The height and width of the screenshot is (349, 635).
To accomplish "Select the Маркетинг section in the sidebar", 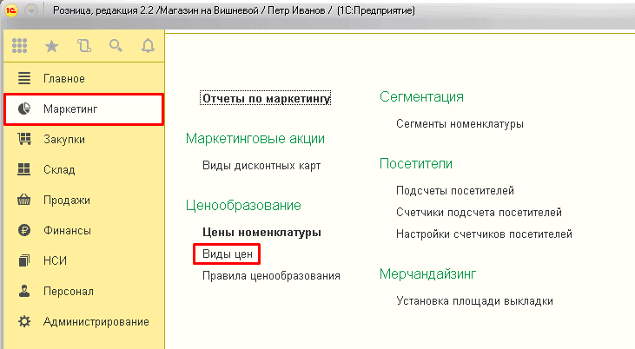I will coord(69,109).
